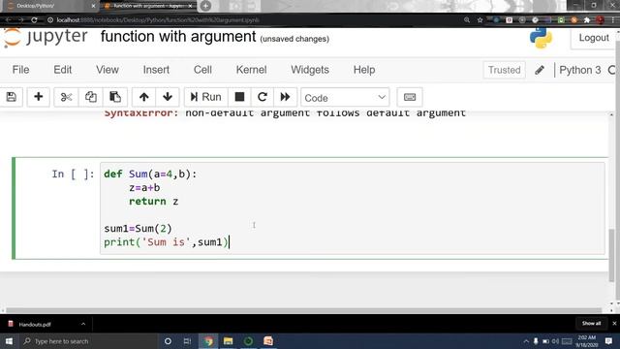Click the localhost address bar

(253, 19)
